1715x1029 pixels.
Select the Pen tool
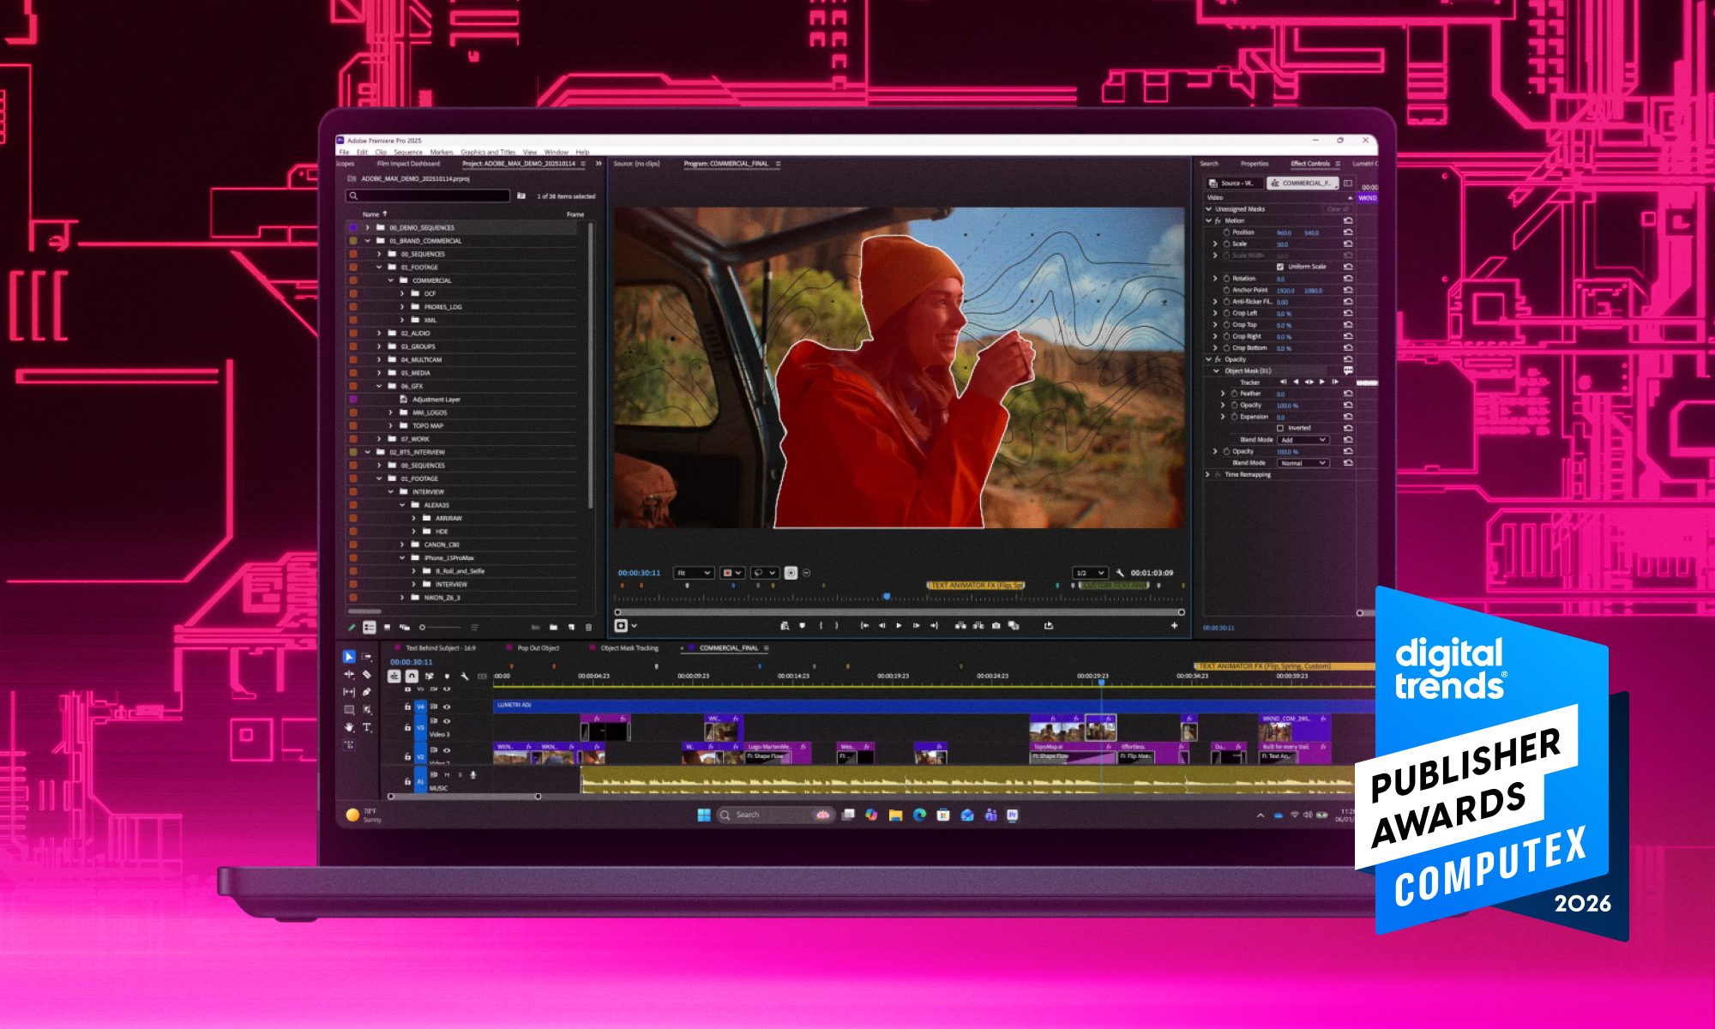pyautogui.click(x=367, y=692)
